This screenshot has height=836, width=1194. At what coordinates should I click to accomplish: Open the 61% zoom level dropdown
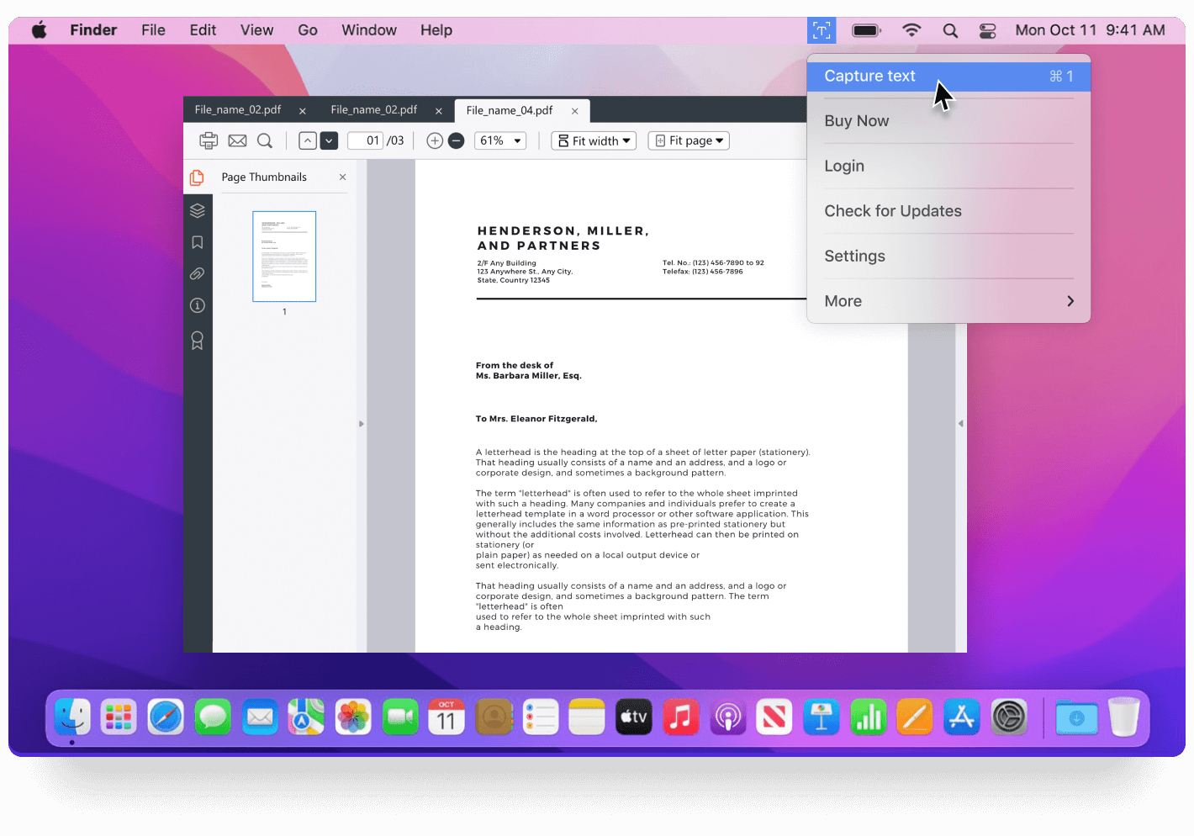tap(499, 140)
